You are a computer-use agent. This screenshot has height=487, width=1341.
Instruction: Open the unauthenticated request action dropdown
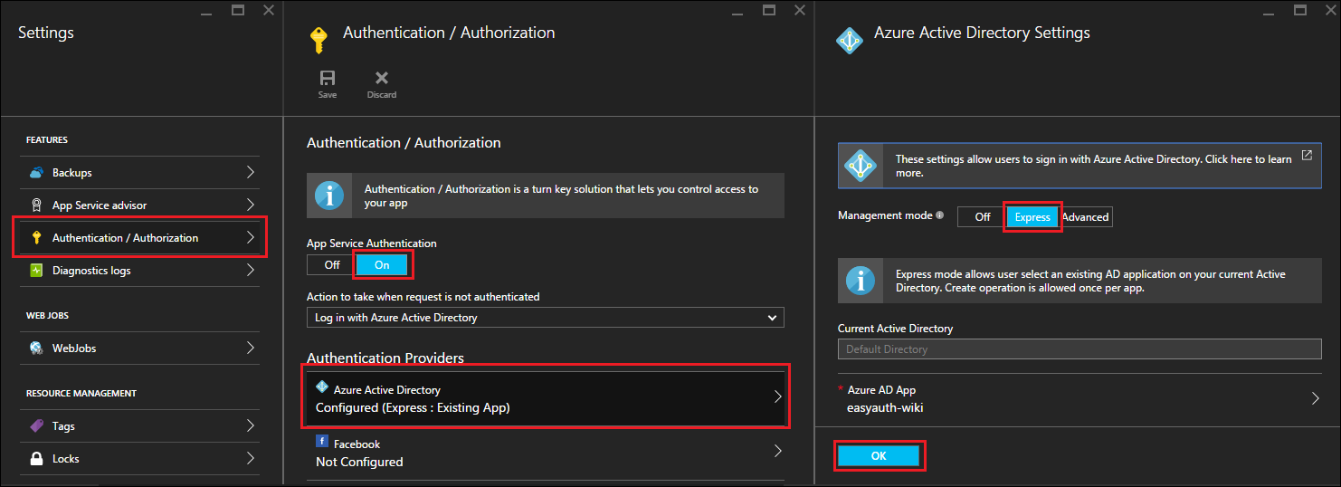[x=545, y=318]
